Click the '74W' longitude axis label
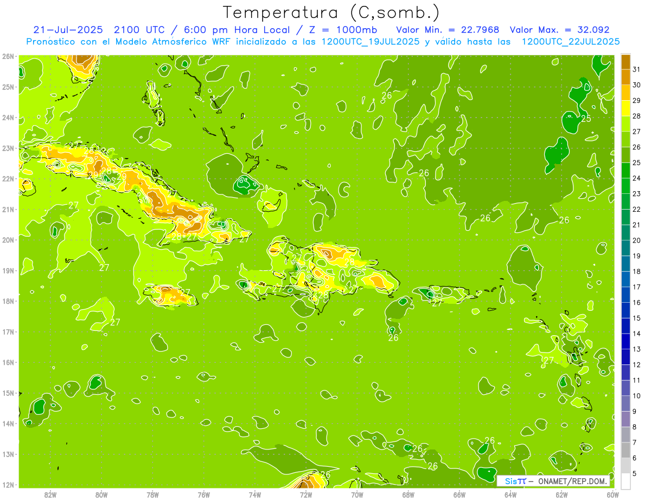The height and width of the screenshot is (502, 651). click(255, 494)
